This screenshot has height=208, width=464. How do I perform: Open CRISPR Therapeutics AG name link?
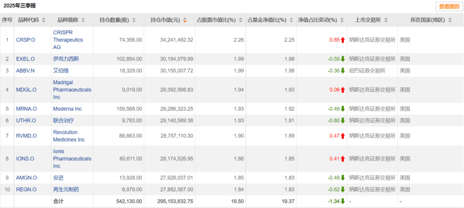pyautogui.click(x=68, y=40)
